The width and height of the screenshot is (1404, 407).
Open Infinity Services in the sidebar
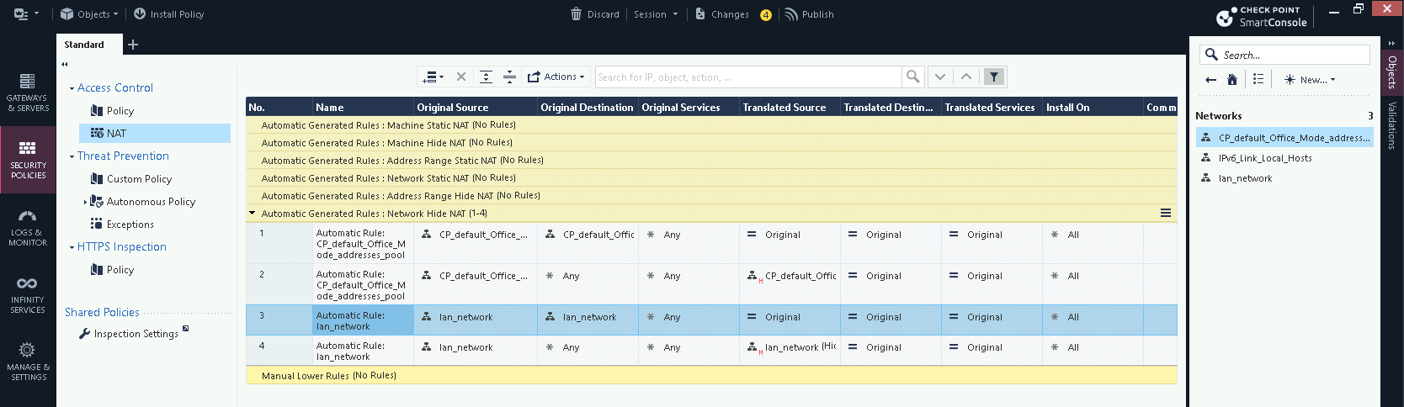point(28,294)
